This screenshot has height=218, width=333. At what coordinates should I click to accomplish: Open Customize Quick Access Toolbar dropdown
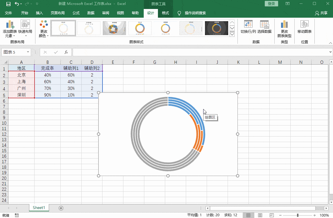coord(37,4)
